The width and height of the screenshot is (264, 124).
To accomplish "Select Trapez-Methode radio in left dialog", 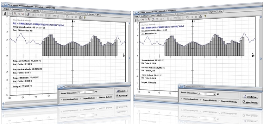I will tap(81, 98).
